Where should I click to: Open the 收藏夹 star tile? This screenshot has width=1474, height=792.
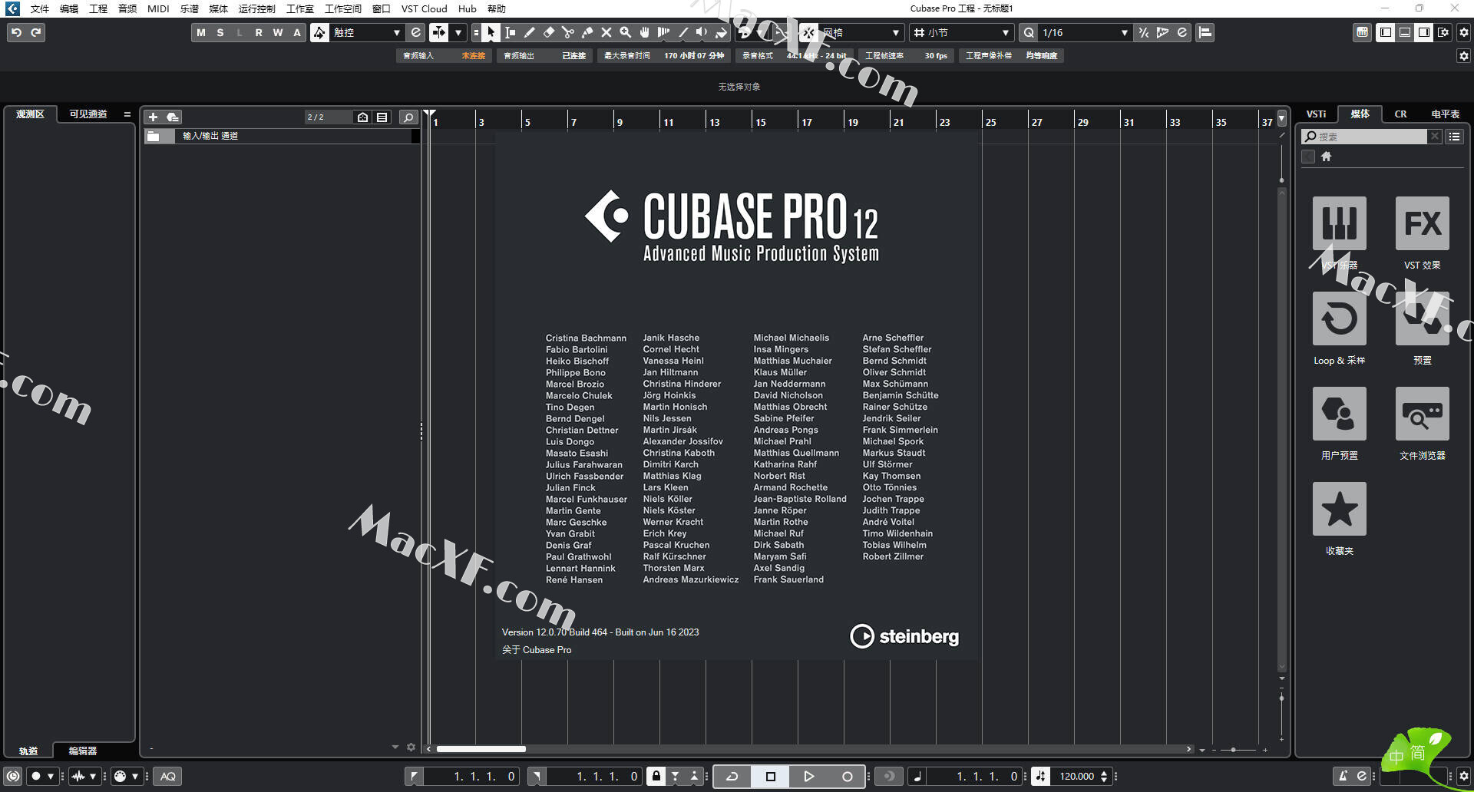(x=1339, y=509)
